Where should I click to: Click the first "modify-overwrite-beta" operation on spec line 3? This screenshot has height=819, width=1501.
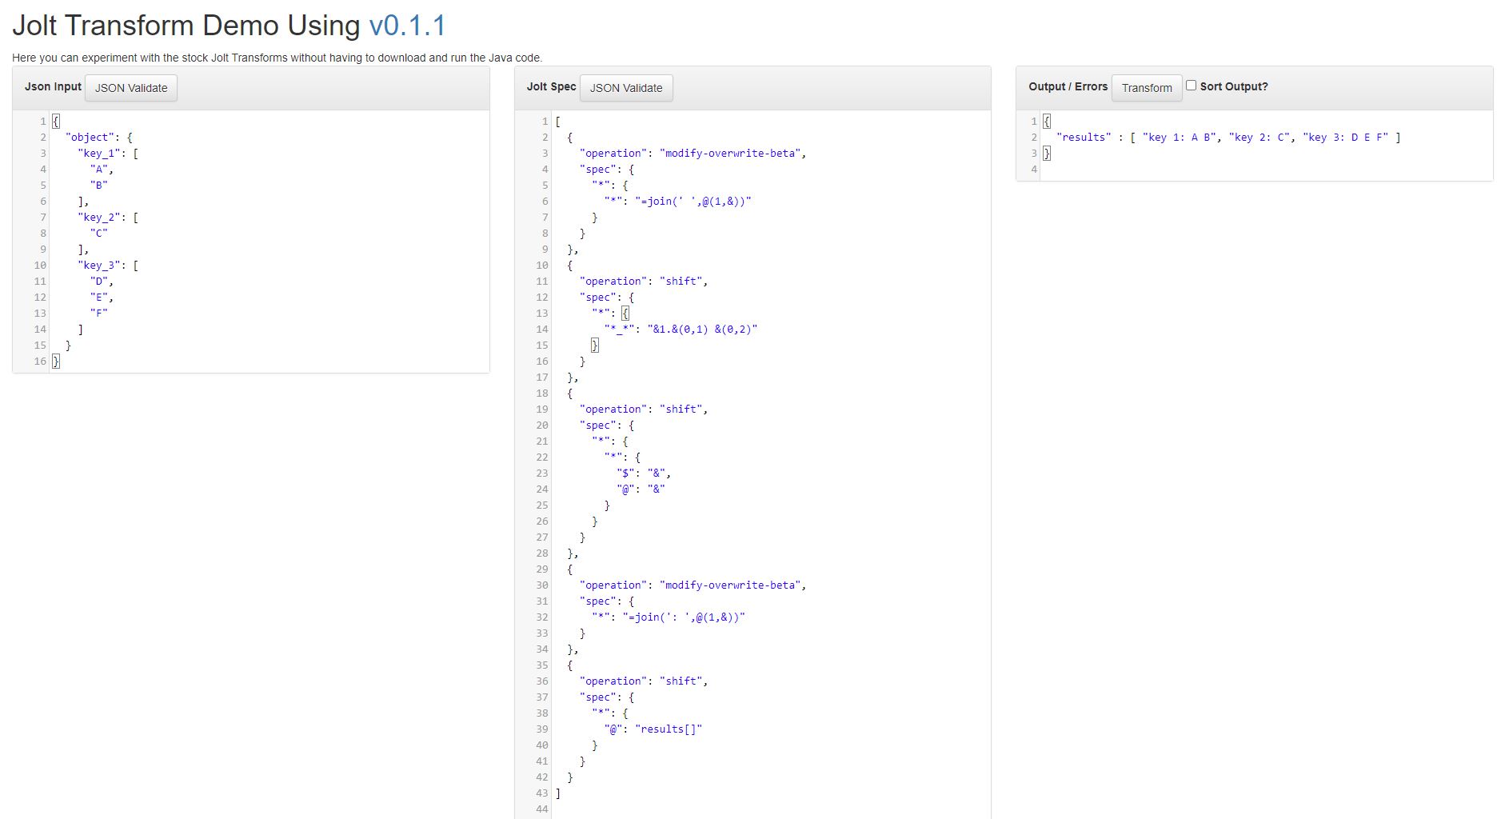click(730, 154)
